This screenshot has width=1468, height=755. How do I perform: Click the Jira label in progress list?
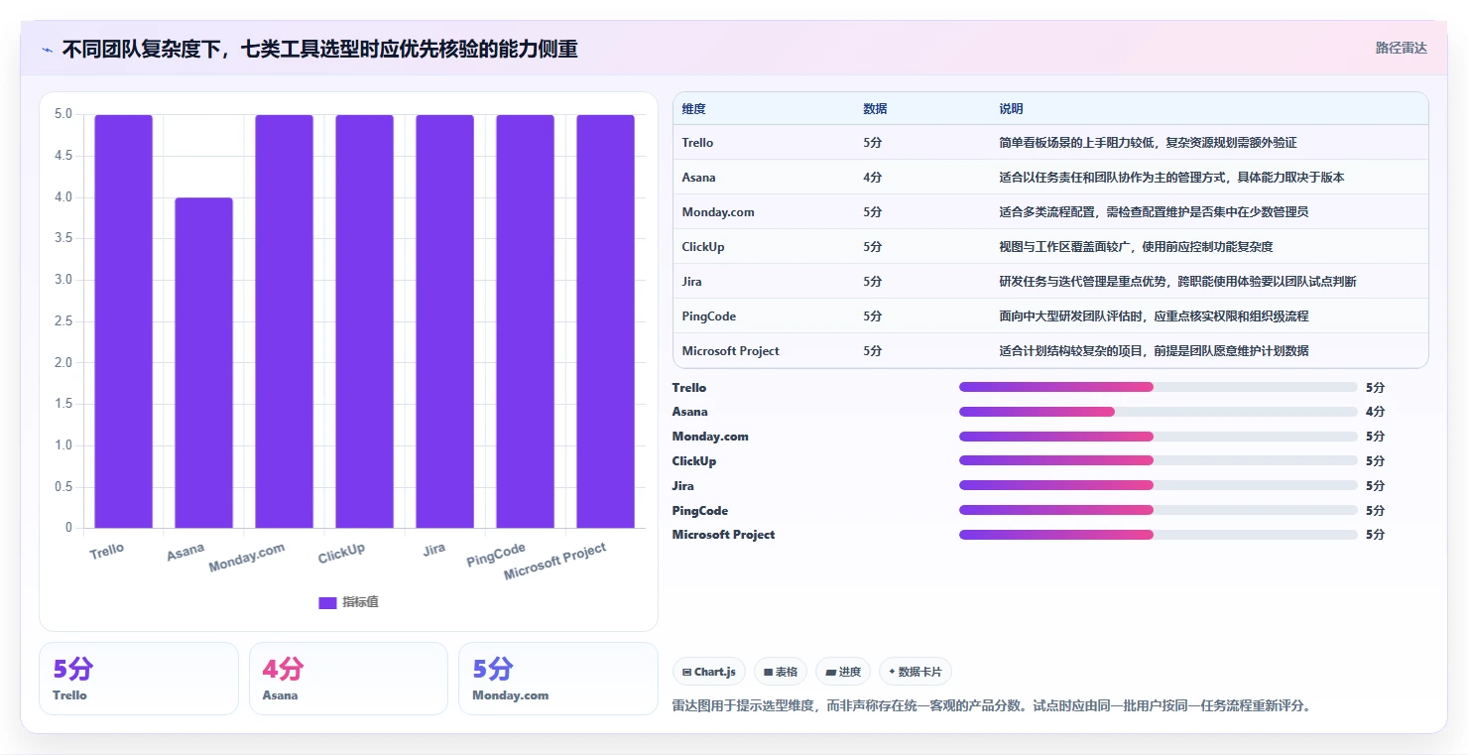[682, 486]
